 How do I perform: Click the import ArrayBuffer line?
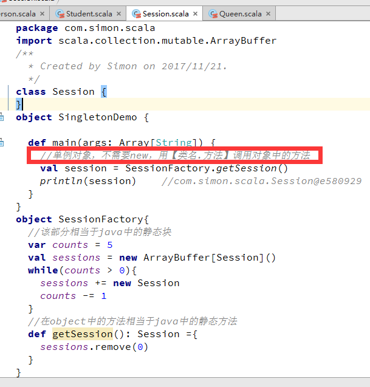(146, 41)
